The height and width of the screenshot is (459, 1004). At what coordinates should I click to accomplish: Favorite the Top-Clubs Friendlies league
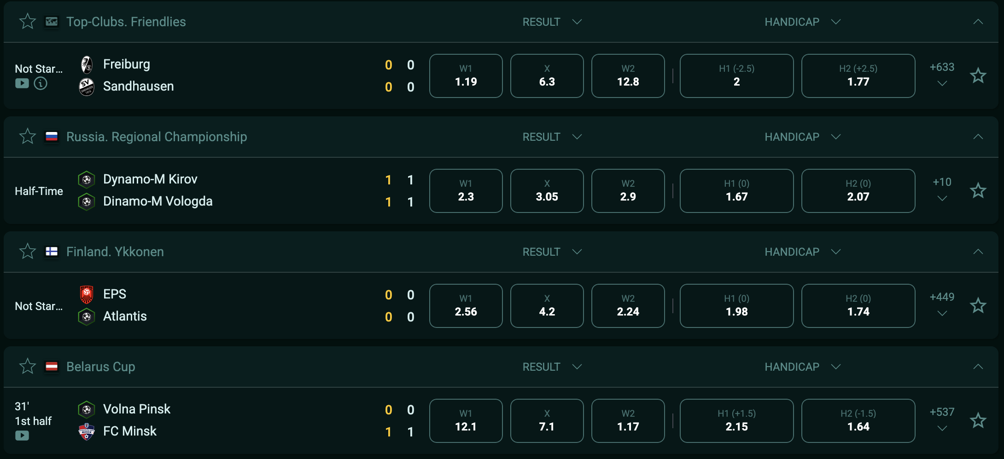28,22
